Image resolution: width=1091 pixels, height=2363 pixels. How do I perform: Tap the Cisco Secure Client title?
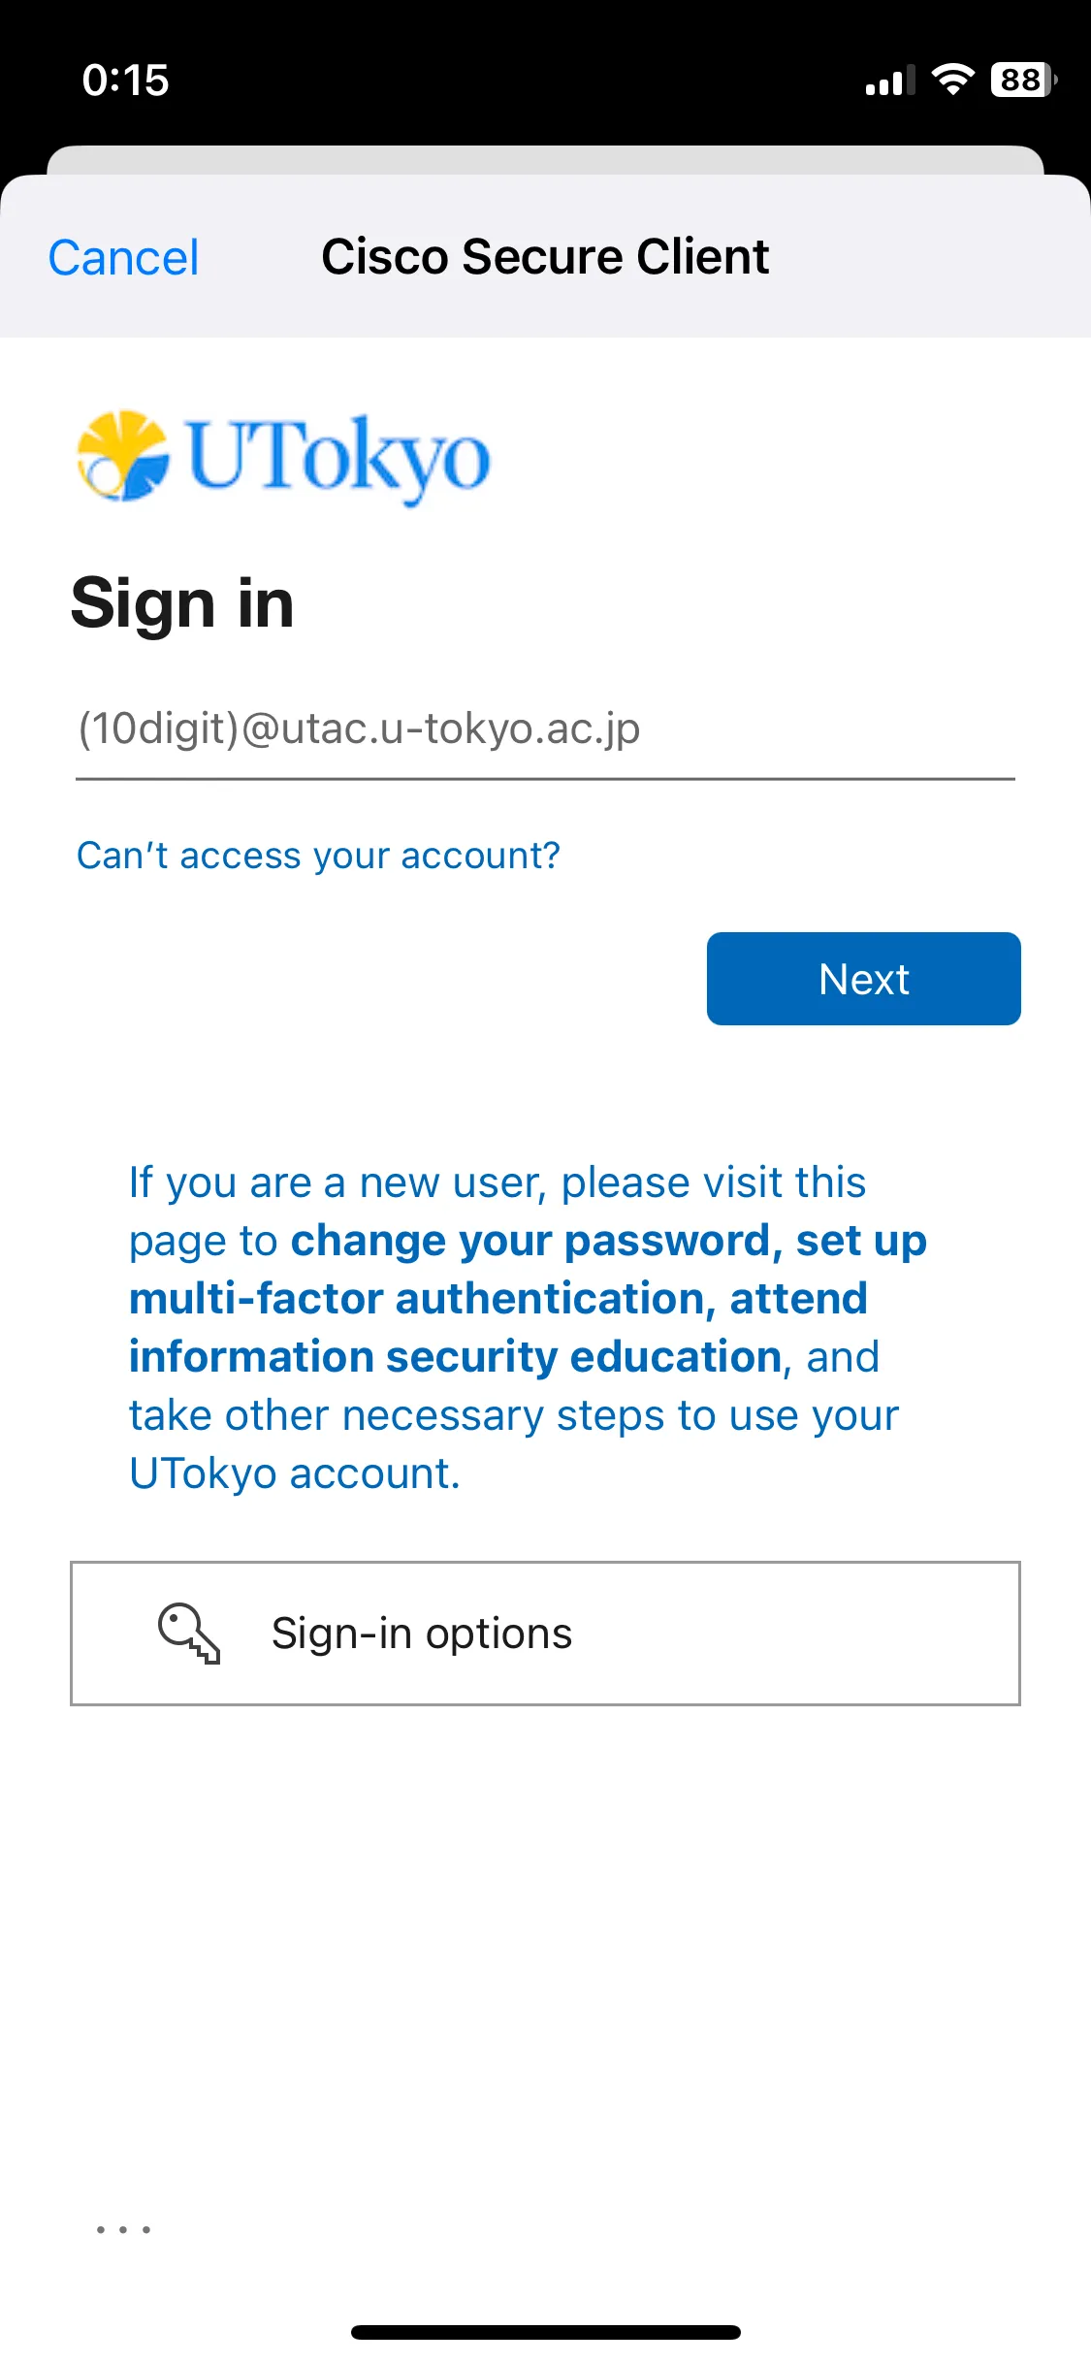(x=545, y=257)
